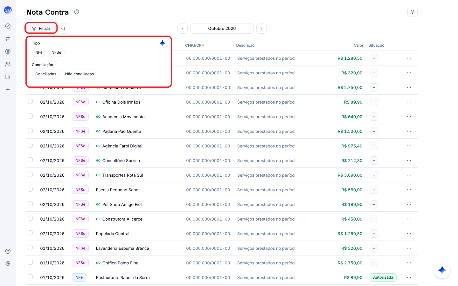Open the settings gear at sidebar bottom

pyautogui.click(x=8, y=263)
